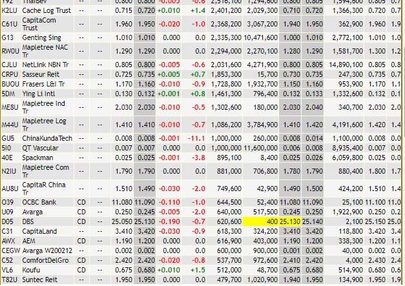
Task: Click the RW0U ticker
Action: tap(10, 51)
